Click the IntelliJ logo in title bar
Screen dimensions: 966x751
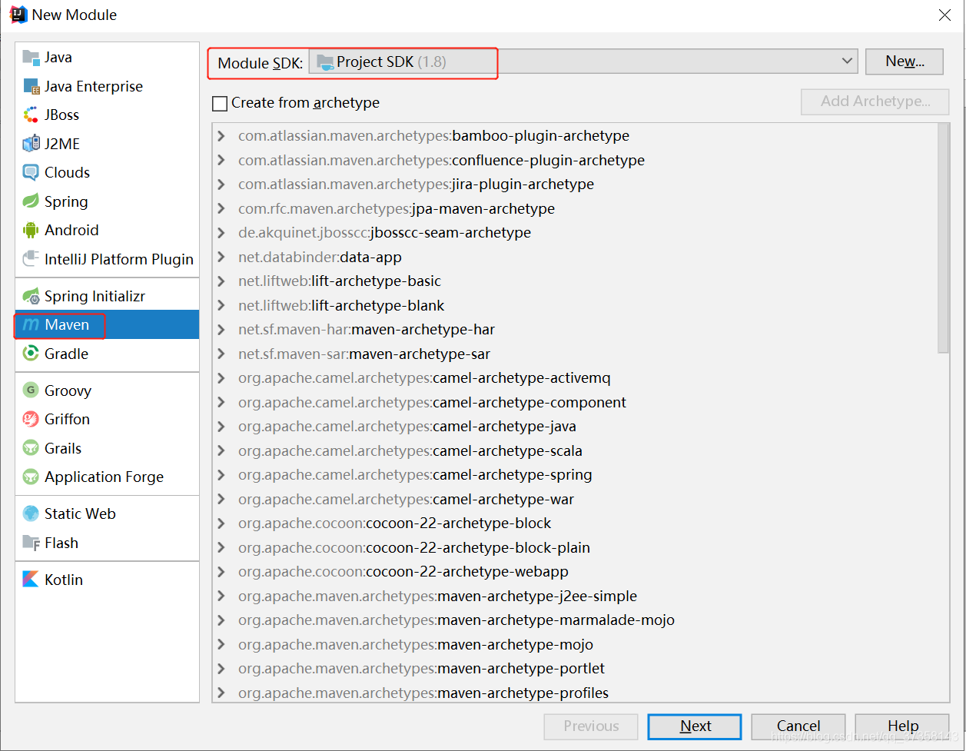[x=18, y=15]
